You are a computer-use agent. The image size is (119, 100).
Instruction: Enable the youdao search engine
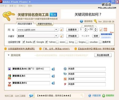click(87, 42)
